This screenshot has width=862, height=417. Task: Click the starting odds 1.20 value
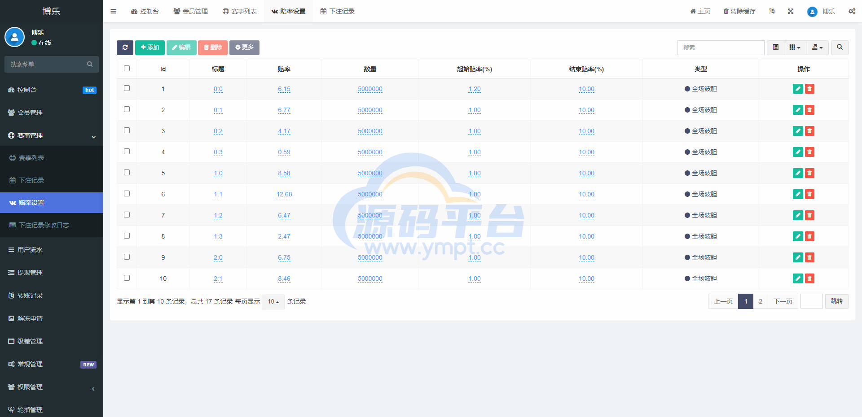point(475,89)
